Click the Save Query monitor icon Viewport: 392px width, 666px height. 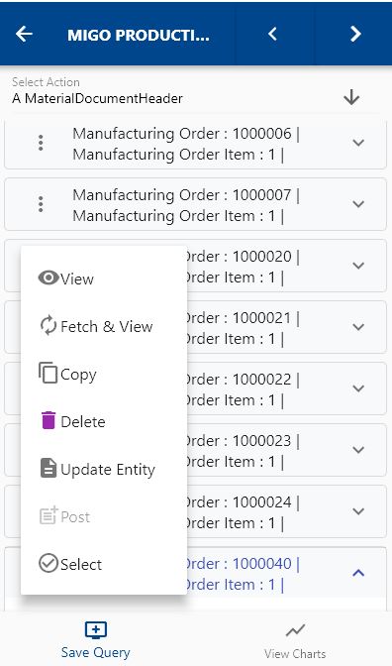click(96, 630)
